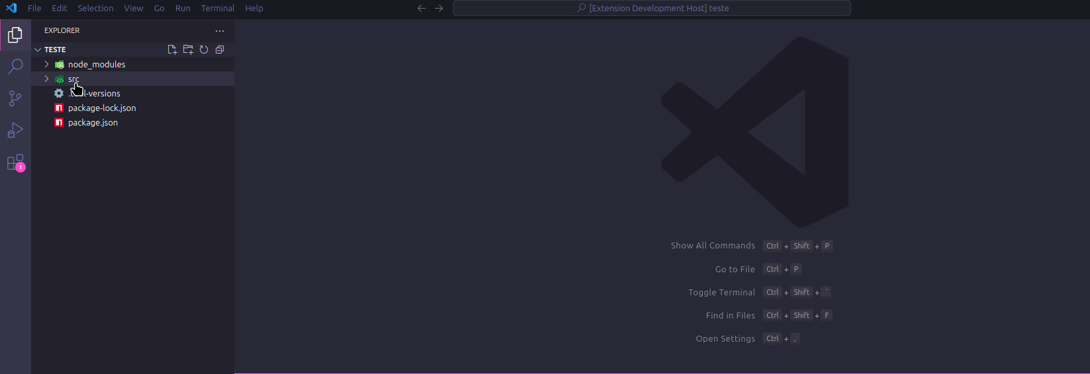Open the Run and Debug view
This screenshot has width=1090, height=374.
15,130
